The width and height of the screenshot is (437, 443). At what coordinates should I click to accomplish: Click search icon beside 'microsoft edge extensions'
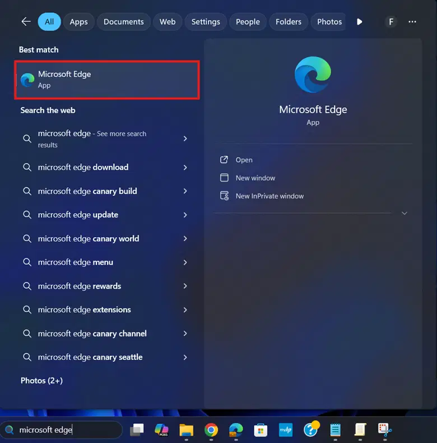(x=27, y=310)
